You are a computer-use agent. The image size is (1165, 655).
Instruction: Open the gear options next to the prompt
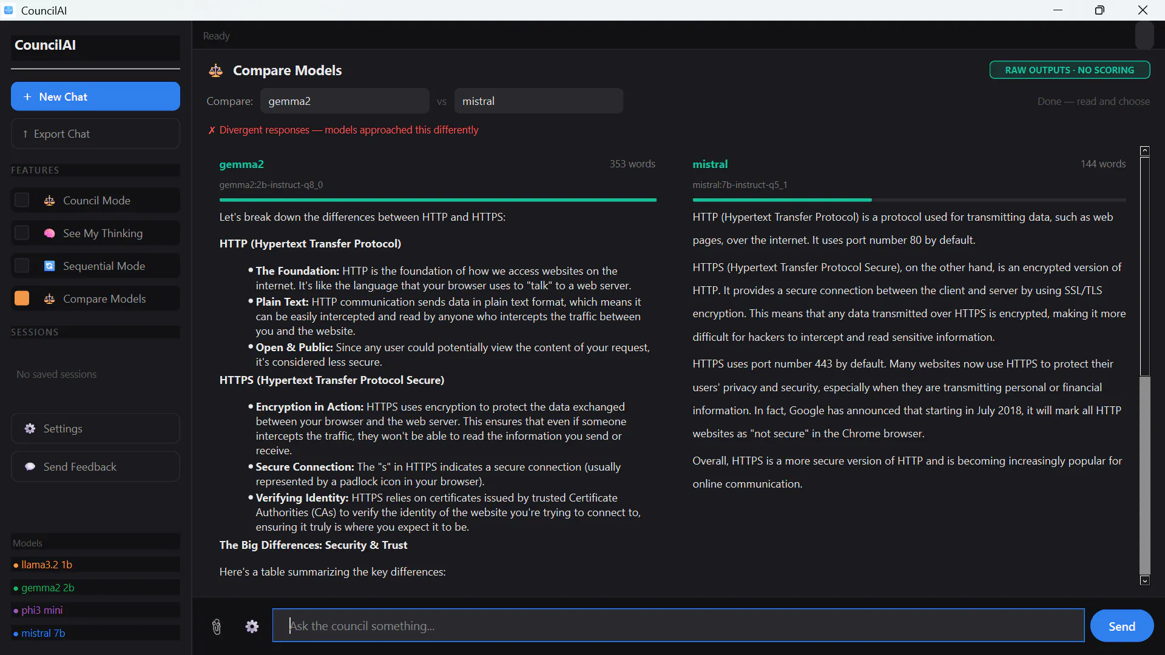click(252, 626)
